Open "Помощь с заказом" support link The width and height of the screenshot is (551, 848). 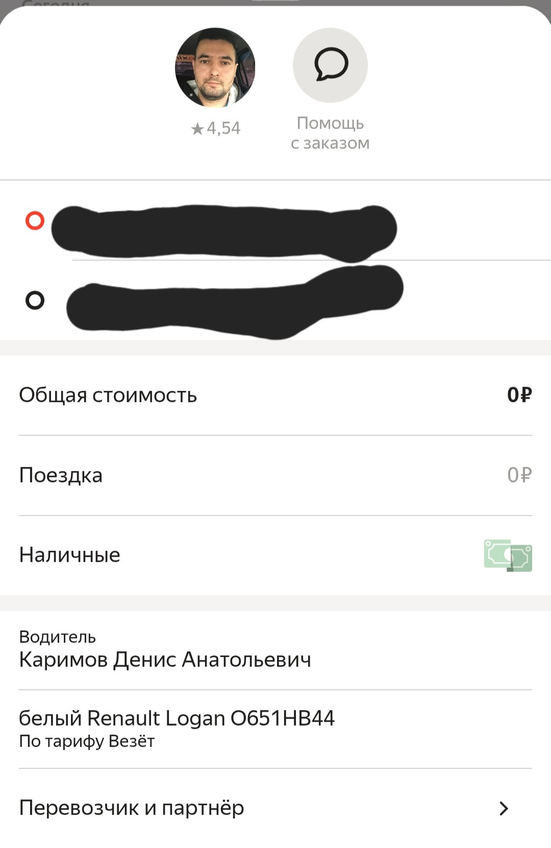point(330,133)
